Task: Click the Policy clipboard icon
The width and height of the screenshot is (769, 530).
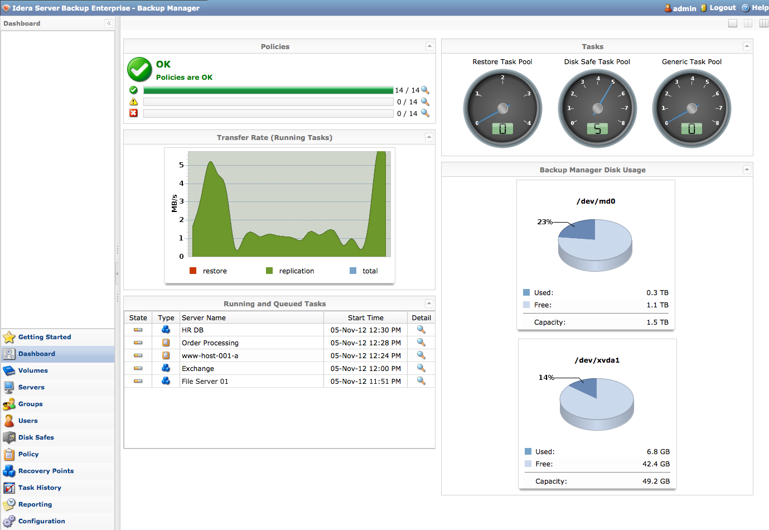Action: 9,454
